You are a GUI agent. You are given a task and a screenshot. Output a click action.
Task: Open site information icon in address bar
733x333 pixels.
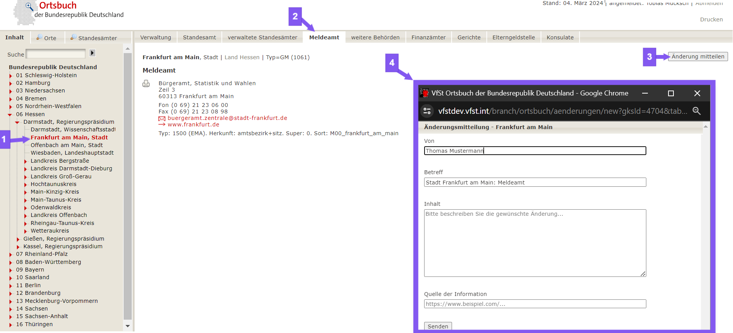click(427, 111)
